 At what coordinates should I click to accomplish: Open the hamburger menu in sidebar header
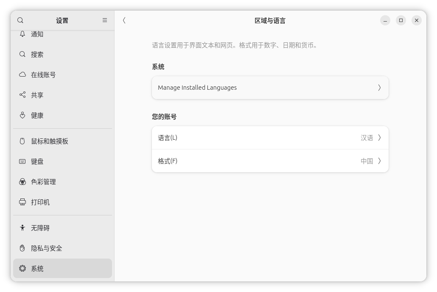[x=105, y=20]
